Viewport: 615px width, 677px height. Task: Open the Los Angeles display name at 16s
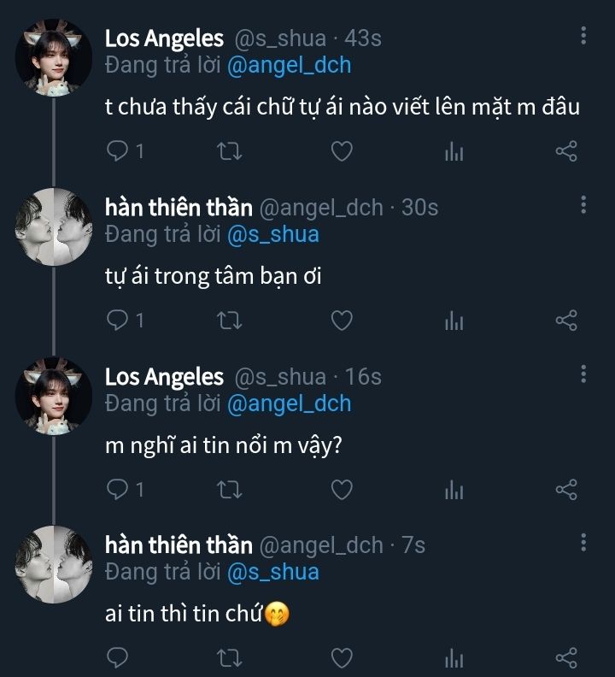(x=164, y=377)
